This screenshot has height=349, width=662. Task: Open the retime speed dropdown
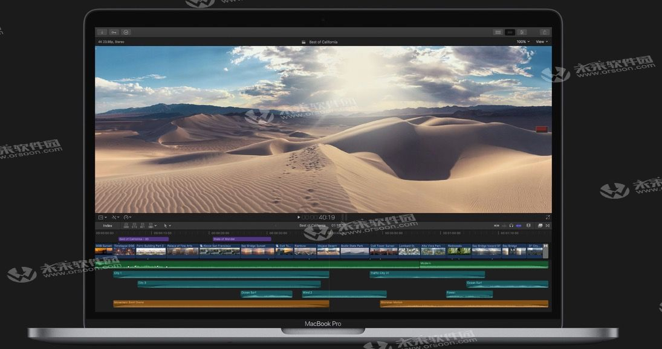pyautogui.click(x=128, y=217)
